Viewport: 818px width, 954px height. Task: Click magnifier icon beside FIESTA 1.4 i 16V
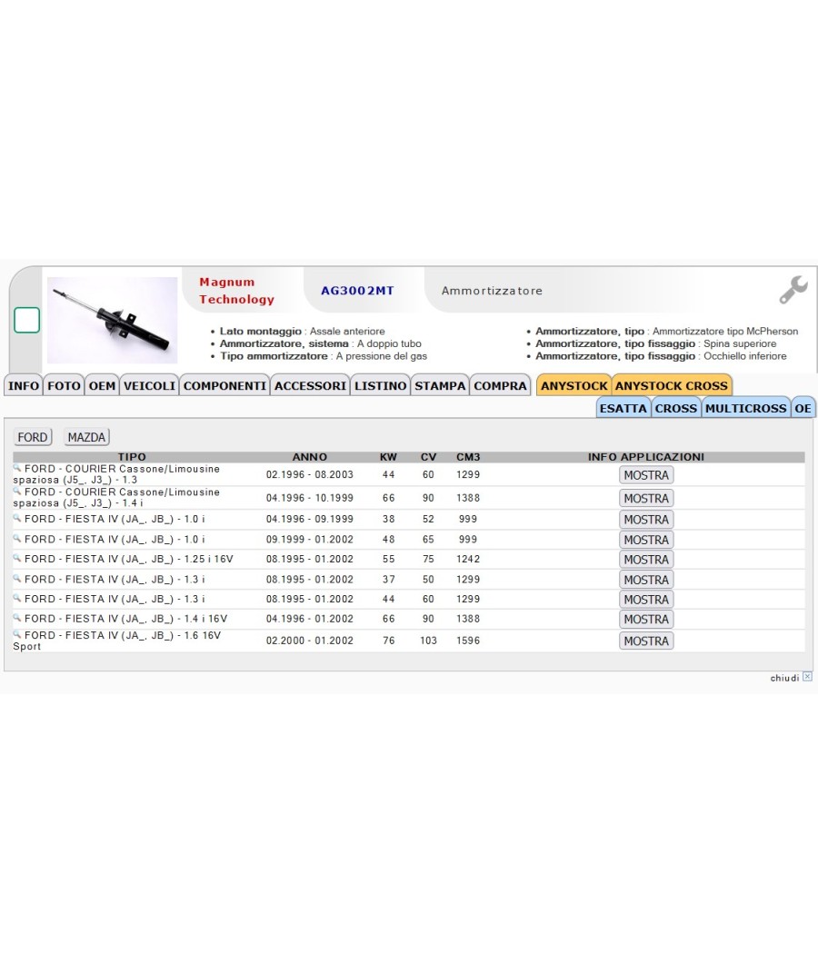[17, 618]
